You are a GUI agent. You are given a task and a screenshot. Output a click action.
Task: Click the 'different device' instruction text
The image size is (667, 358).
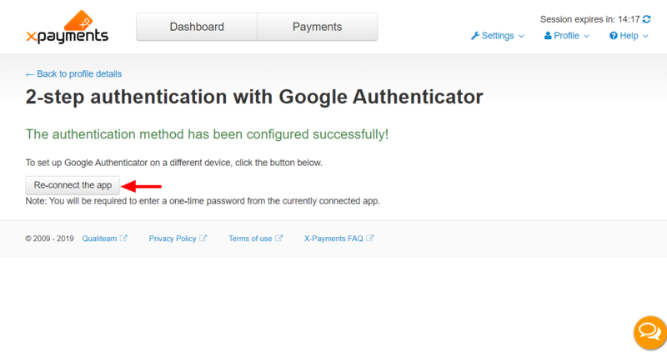click(174, 163)
